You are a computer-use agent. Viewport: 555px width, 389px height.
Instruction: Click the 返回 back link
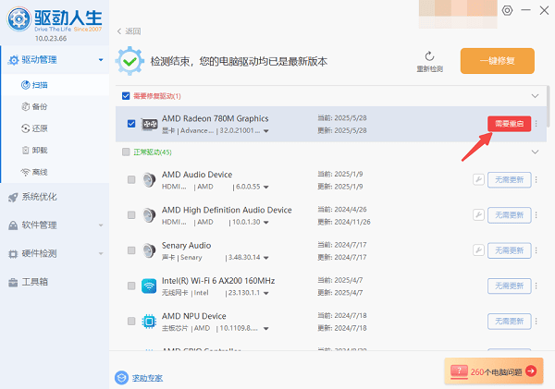pos(129,31)
